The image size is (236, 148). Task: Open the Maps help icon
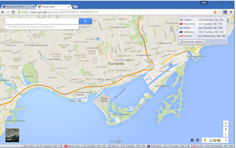[x=192, y=140]
